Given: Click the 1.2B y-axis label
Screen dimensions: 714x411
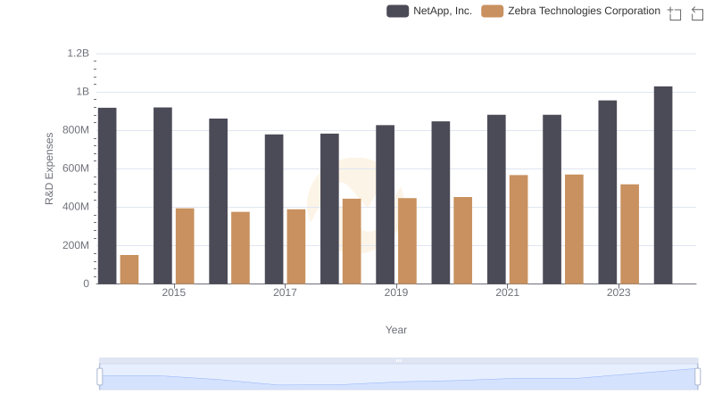Looking at the screenshot, I should point(78,53).
